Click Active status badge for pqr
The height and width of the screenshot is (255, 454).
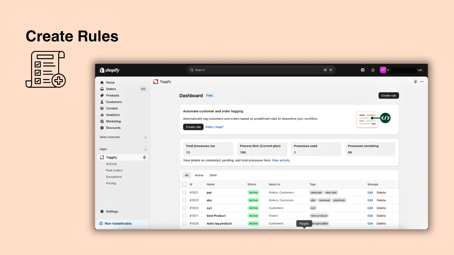[x=253, y=192]
